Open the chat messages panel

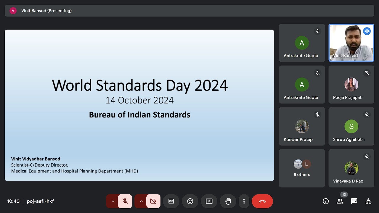(354, 201)
